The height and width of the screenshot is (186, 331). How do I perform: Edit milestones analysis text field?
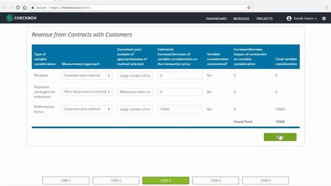pyautogui.click(x=135, y=92)
